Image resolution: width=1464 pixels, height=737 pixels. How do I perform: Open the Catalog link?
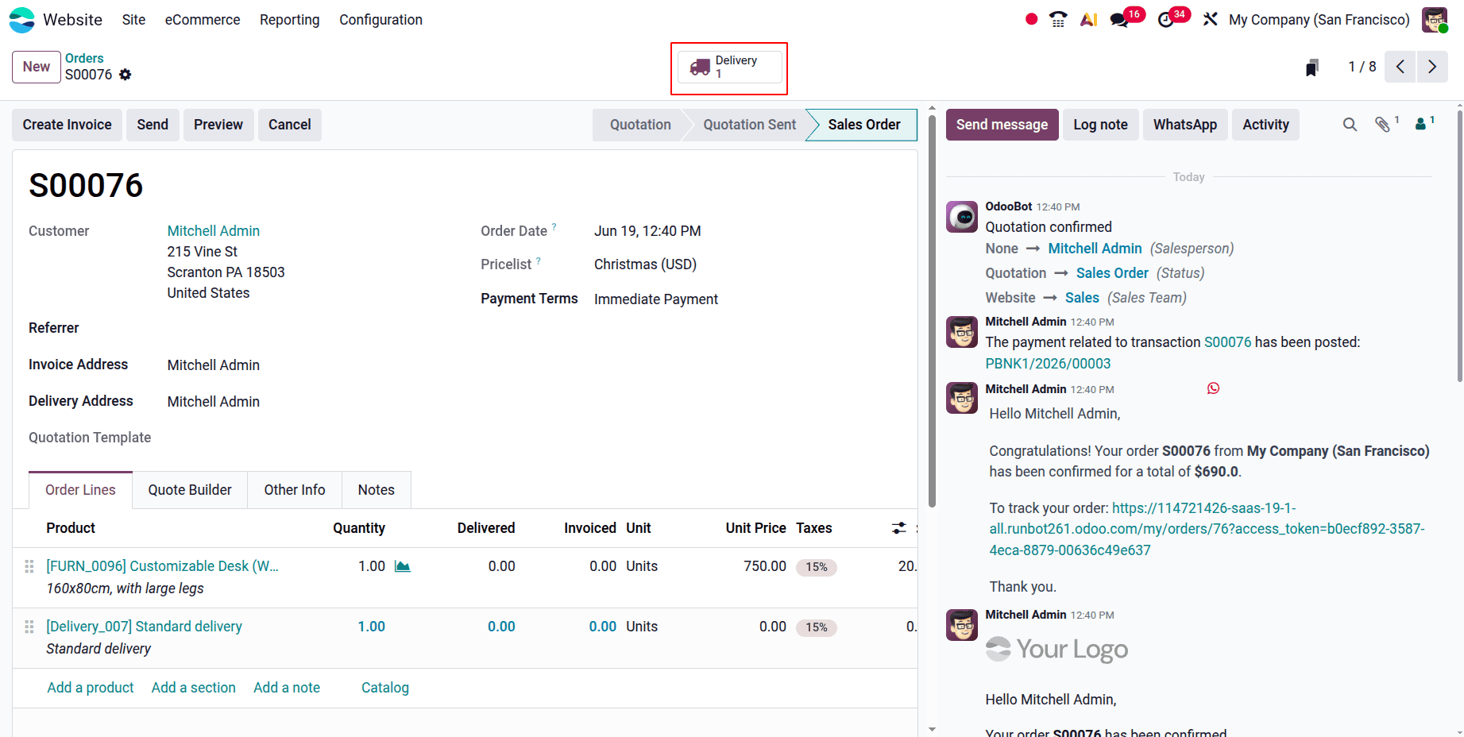pyautogui.click(x=385, y=688)
